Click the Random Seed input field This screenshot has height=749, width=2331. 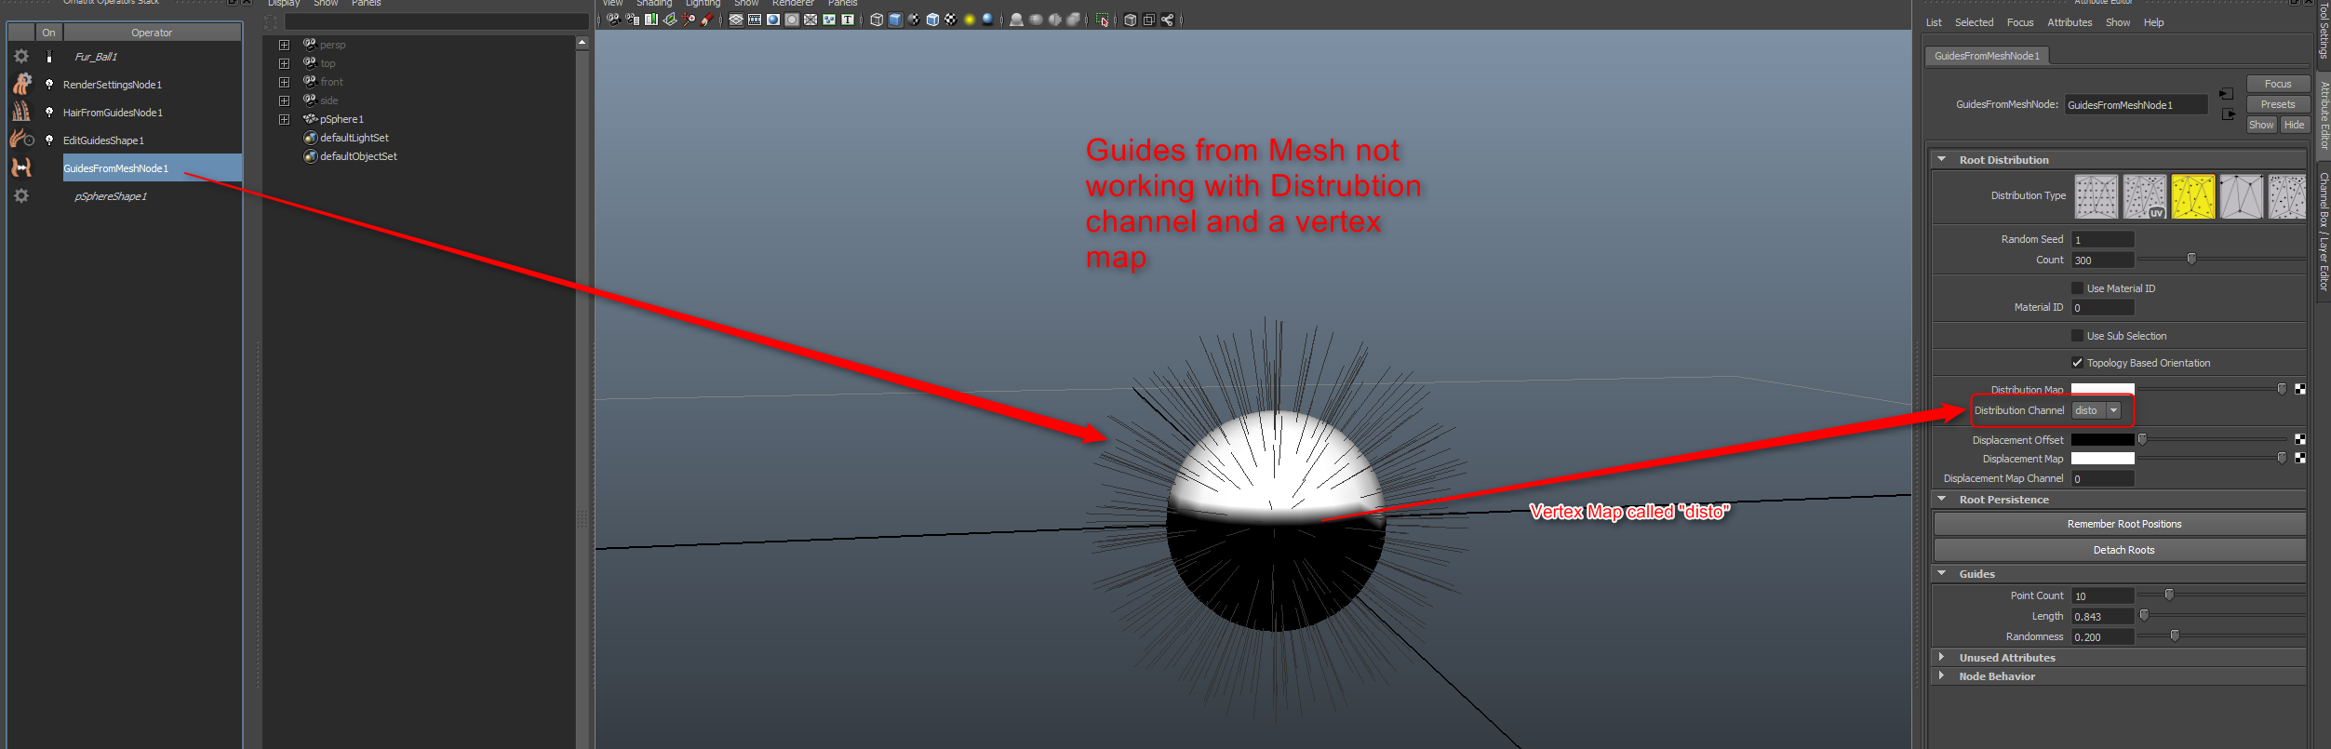[x=2101, y=240]
